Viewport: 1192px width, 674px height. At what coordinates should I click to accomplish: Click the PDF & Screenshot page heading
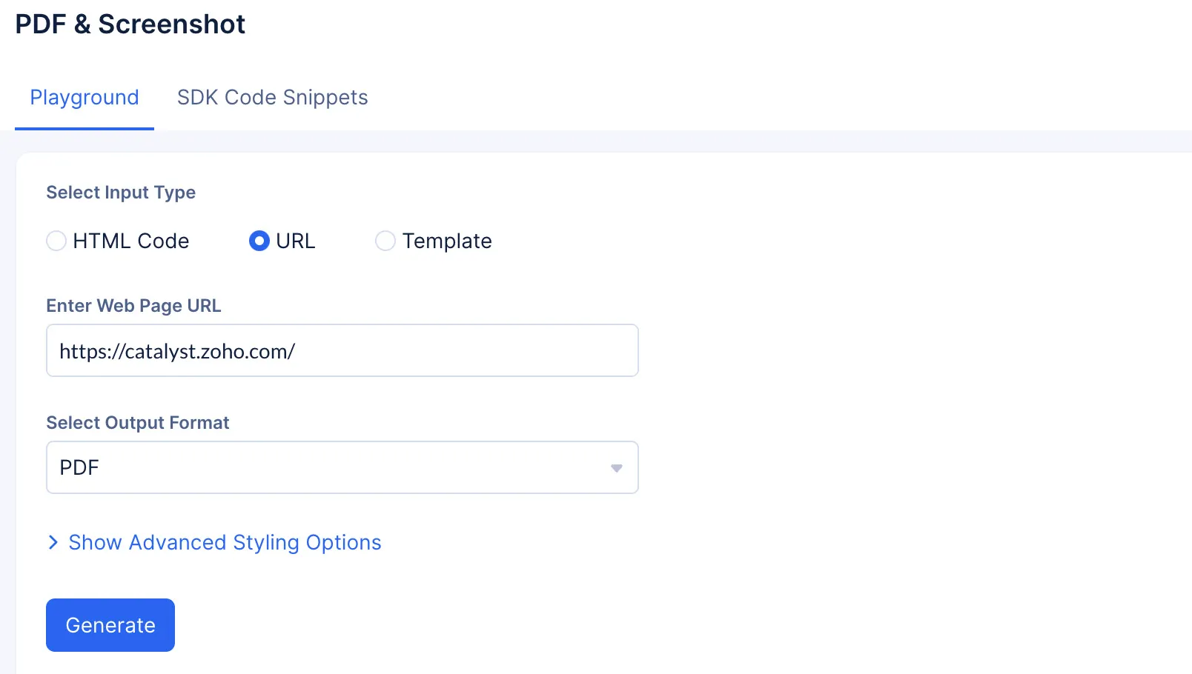pos(130,24)
